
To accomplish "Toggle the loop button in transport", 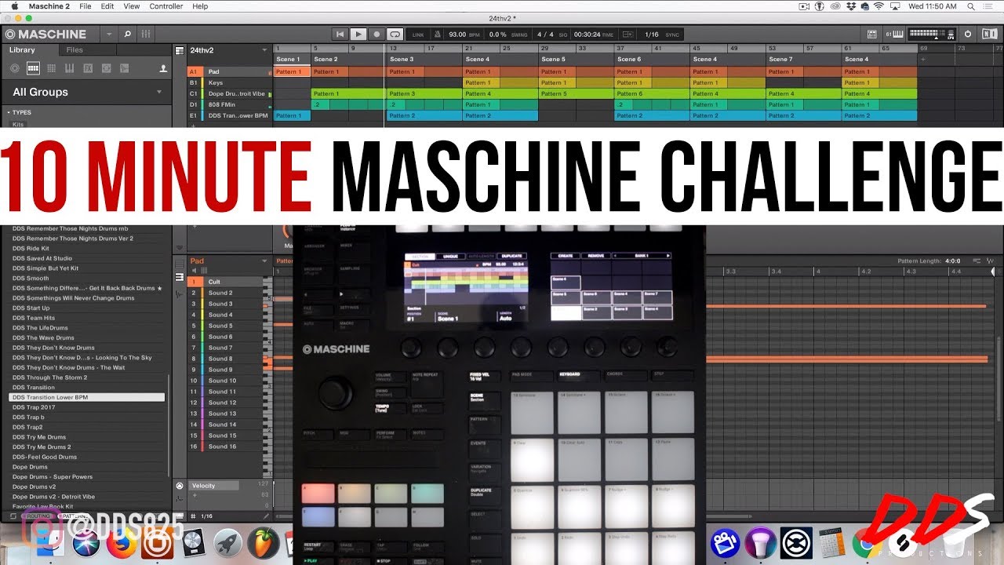I will pyautogui.click(x=395, y=34).
